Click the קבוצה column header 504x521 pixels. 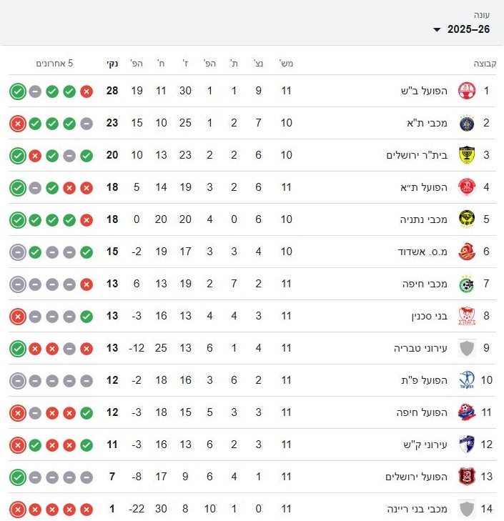coord(485,64)
